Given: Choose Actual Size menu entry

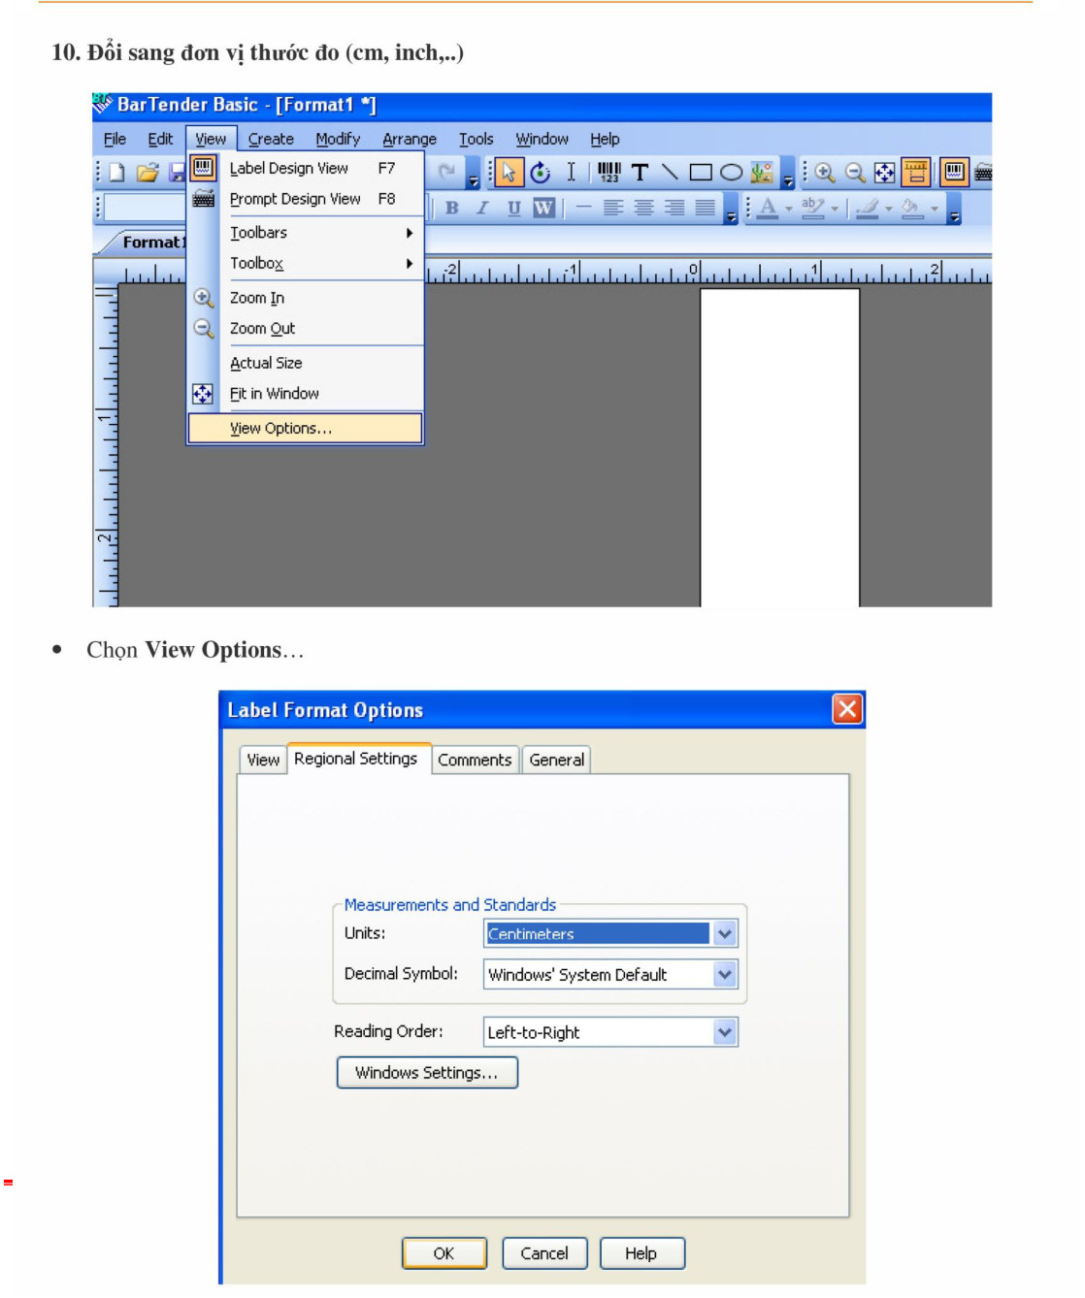Looking at the screenshot, I should click(x=307, y=363).
